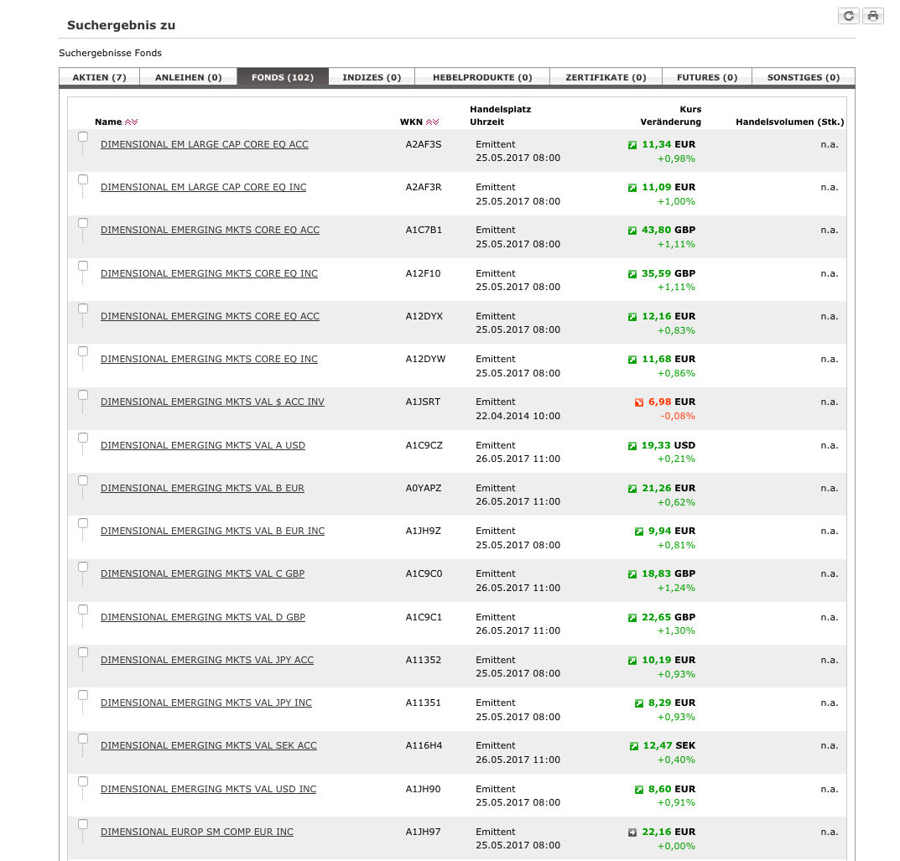Screen dimensions: 900x861
Task: Select checkbox for WKN A1JSRT row
Action: tap(83, 395)
